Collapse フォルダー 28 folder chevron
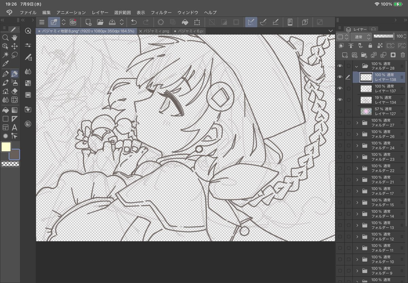Viewport: 408px width, 283px height. click(x=357, y=66)
